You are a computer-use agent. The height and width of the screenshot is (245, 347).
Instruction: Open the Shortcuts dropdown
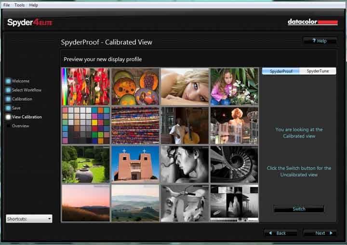tap(29, 218)
